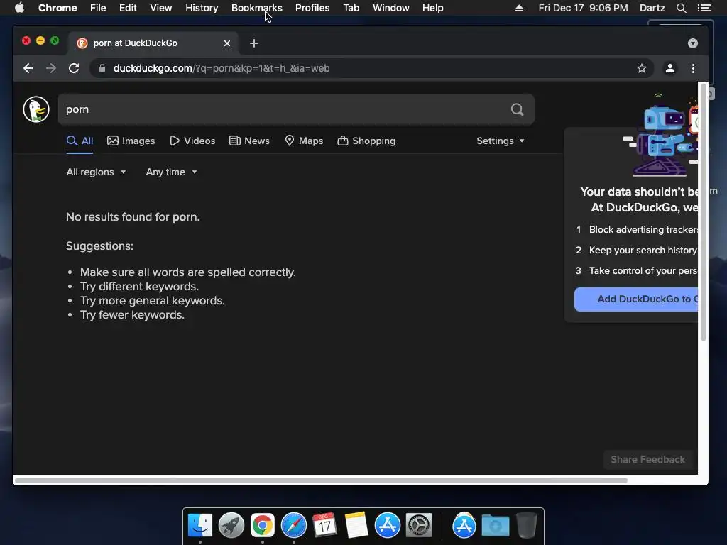The height and width of the screenshot is (545, 727).
Task: Open the Settings dropdown
Action: pos(501,141)
